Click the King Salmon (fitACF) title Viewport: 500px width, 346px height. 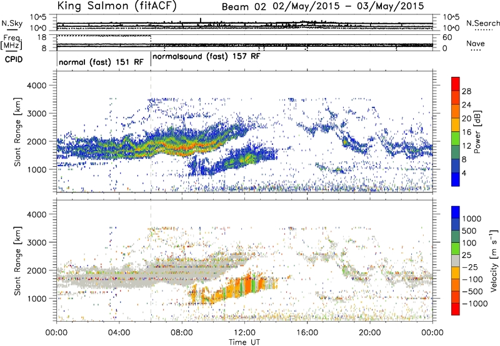click(117, 6)
